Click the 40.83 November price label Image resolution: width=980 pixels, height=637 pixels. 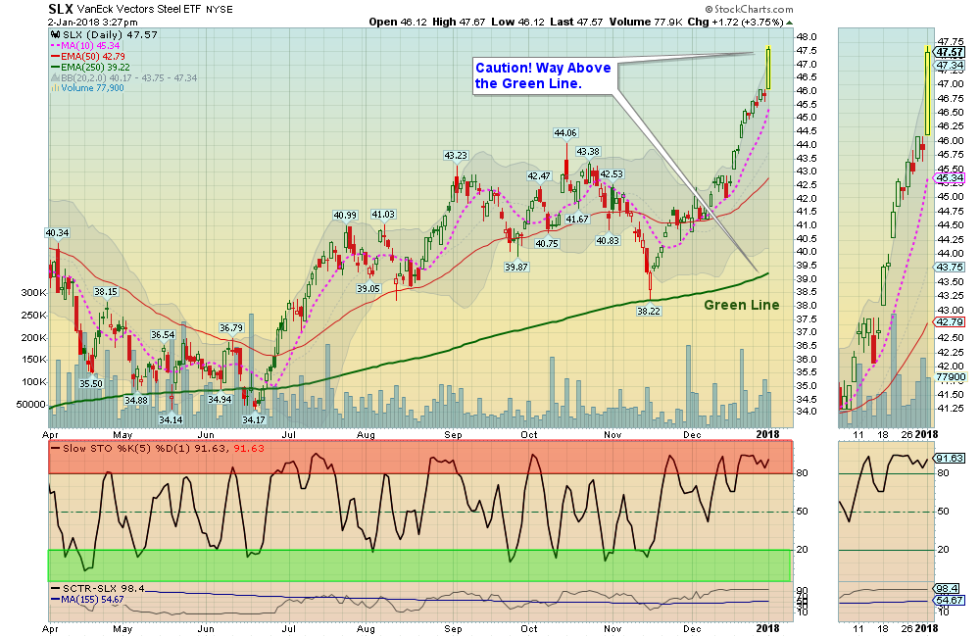click(608, 240)
